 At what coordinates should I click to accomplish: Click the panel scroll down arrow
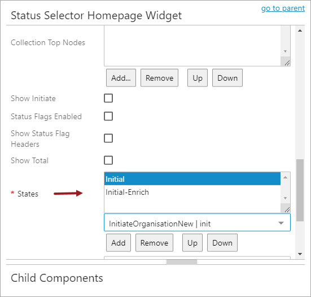click(300, 254)
